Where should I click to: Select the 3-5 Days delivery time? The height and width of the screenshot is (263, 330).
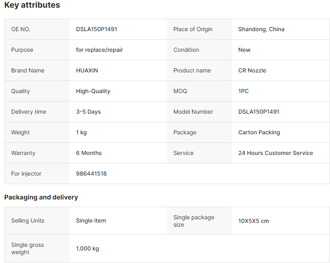point(88,112)
